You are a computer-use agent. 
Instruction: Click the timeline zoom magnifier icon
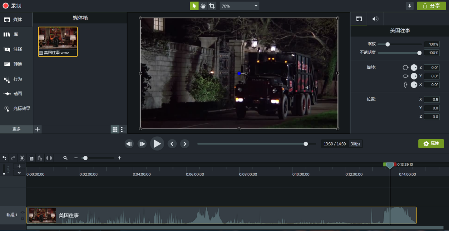[x=66, y=158]
